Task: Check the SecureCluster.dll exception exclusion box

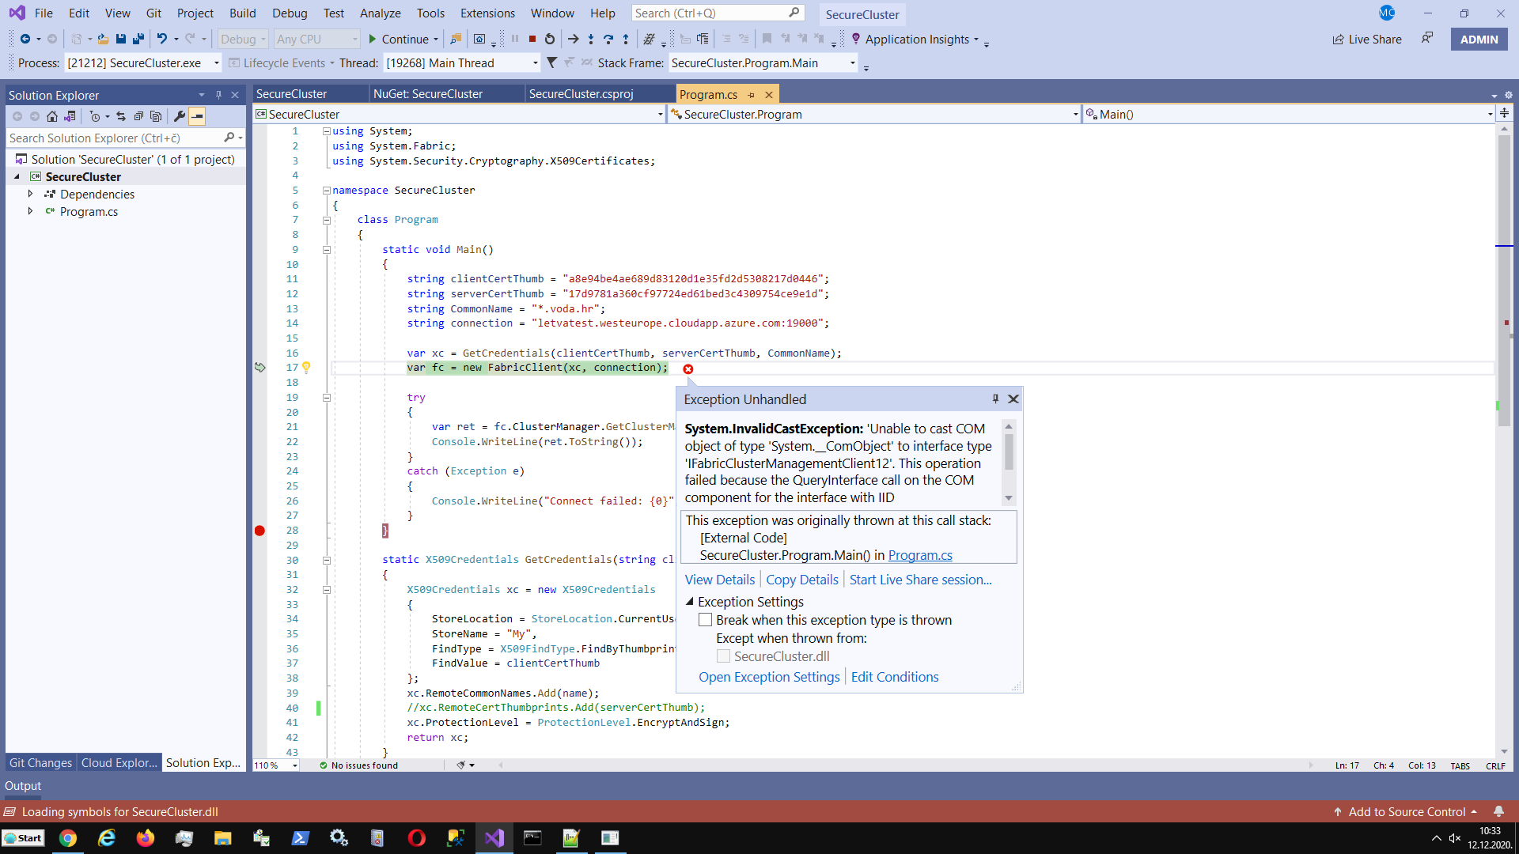Action: pos(722,656)
